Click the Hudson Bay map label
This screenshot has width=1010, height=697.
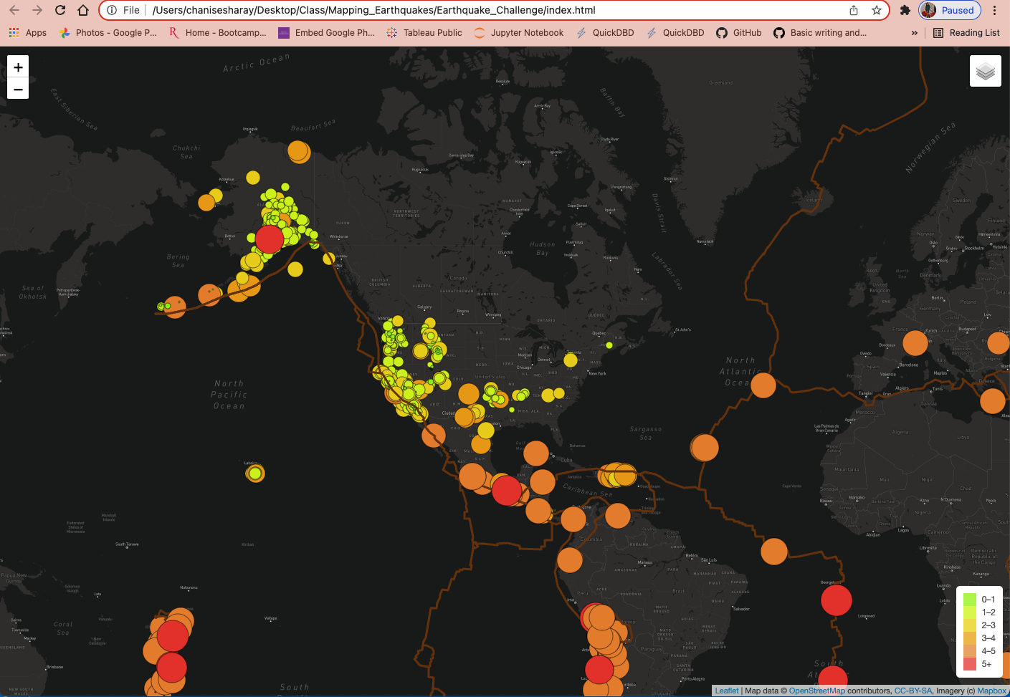[x=543, y=249]
